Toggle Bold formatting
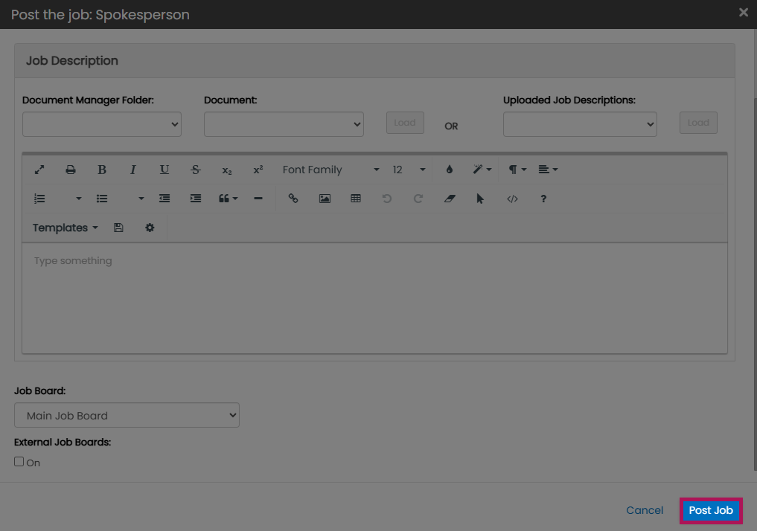757x531 pixels. pyautogui.click(x=101, y=170)
